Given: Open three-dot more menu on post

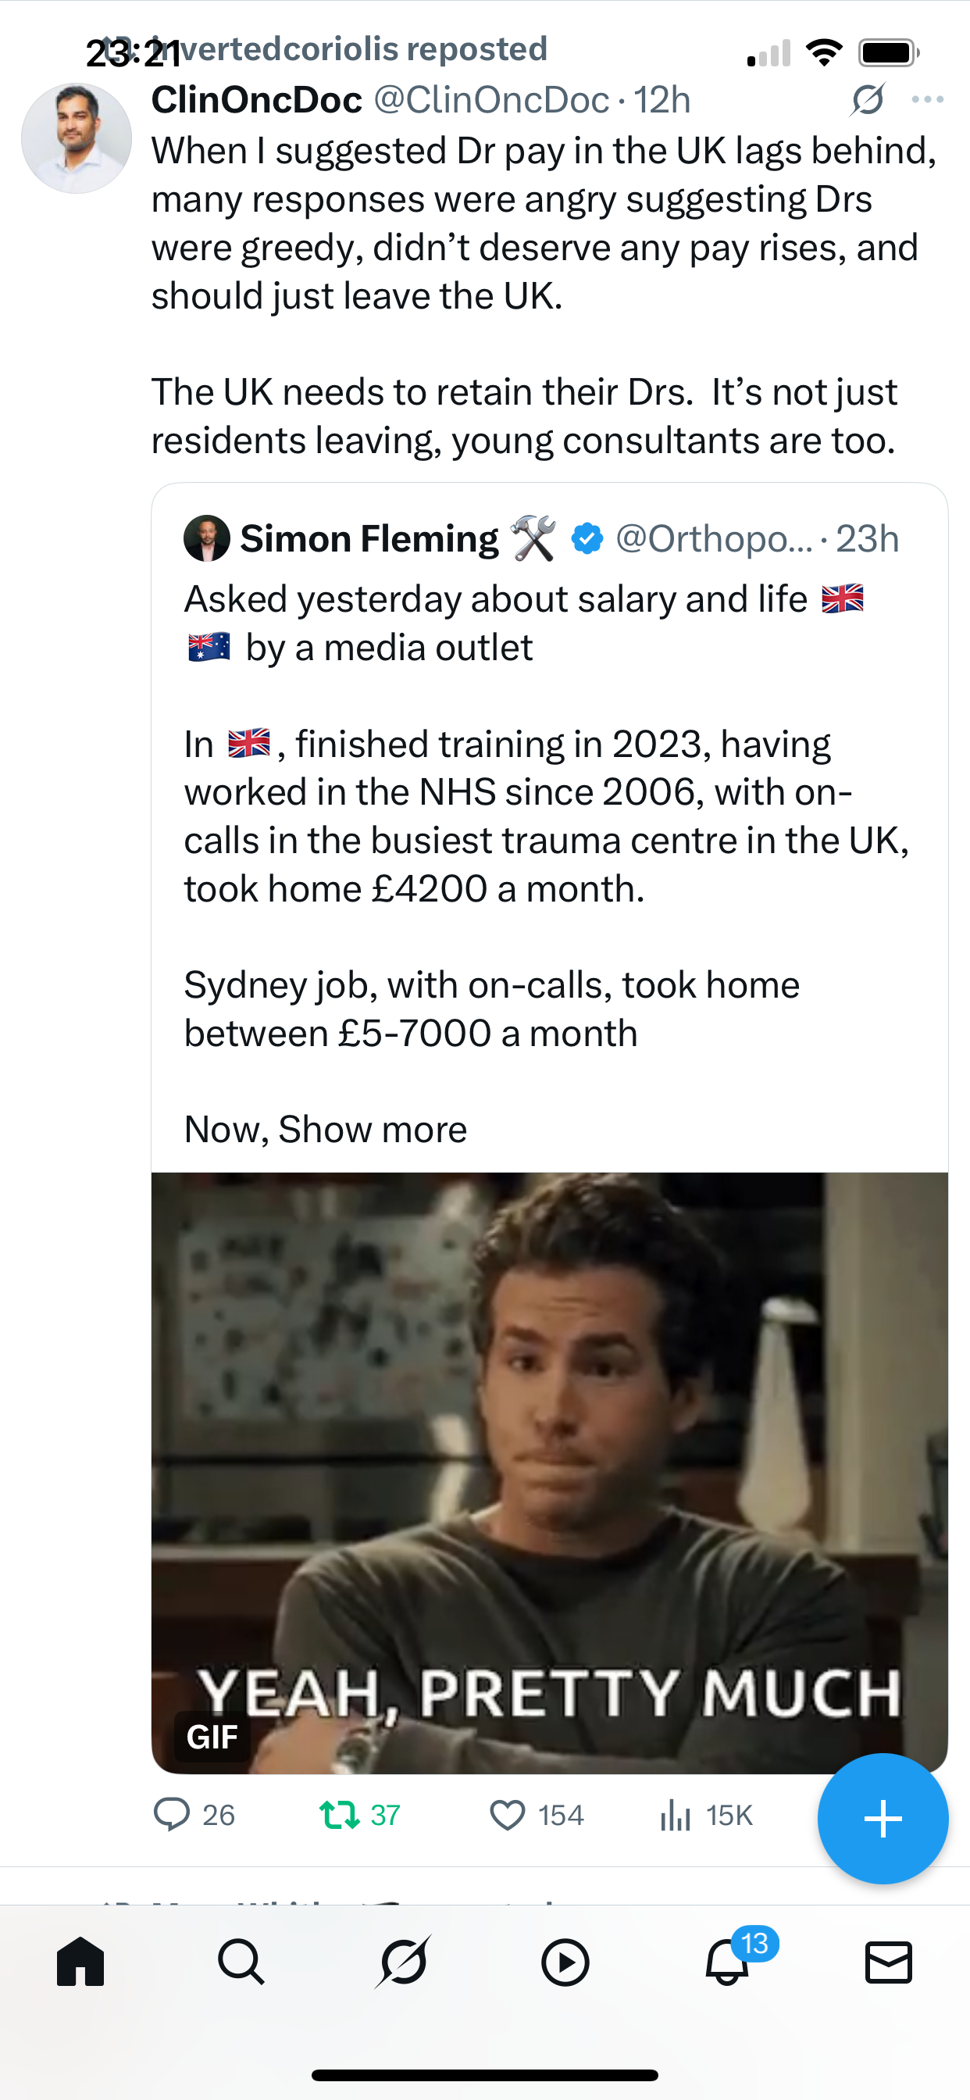Looking at the screenshot, I should [928, 99].
